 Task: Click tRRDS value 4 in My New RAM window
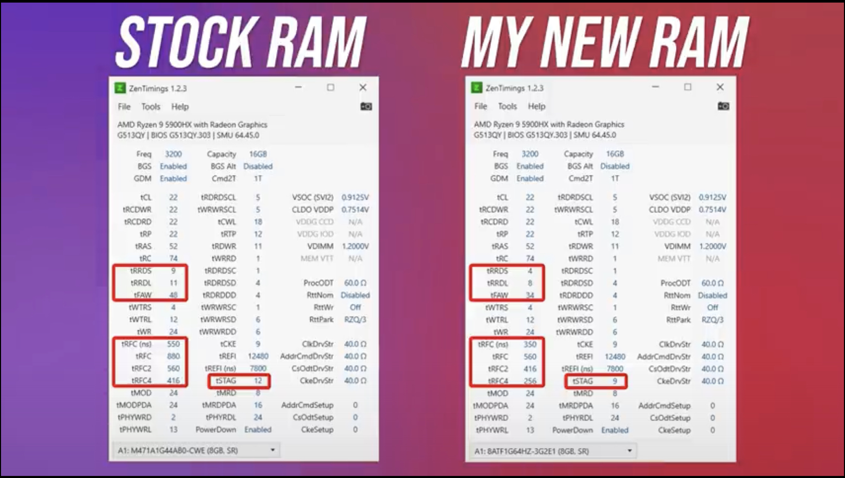click(x=530, y=271)
